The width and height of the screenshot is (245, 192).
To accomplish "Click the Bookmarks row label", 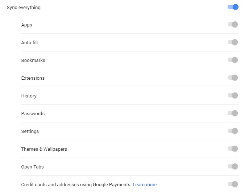I will [33, 60].
